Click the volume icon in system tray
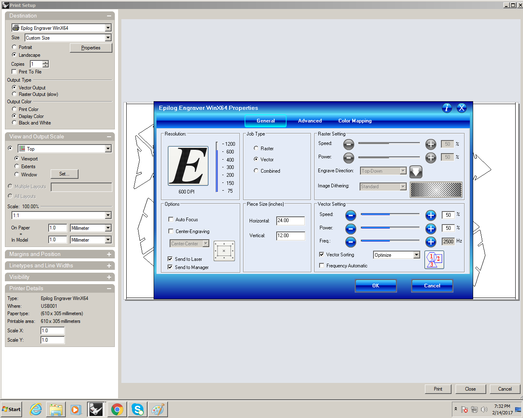The image size is (523, 418). click(x=484, y=409)
